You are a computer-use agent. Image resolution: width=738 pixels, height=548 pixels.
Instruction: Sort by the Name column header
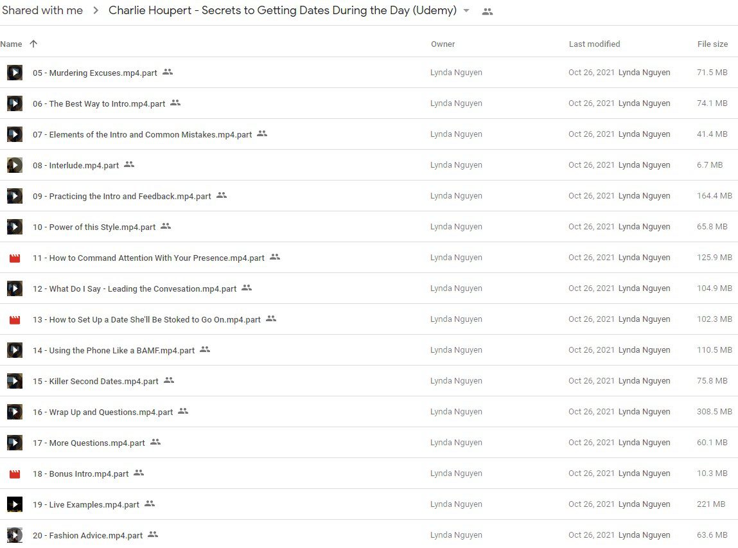pos(12,44)
